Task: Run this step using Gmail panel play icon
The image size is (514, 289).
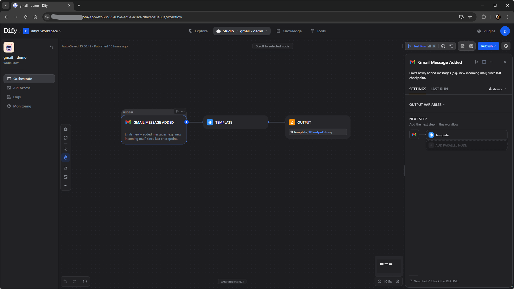Action: click(477, 62)
